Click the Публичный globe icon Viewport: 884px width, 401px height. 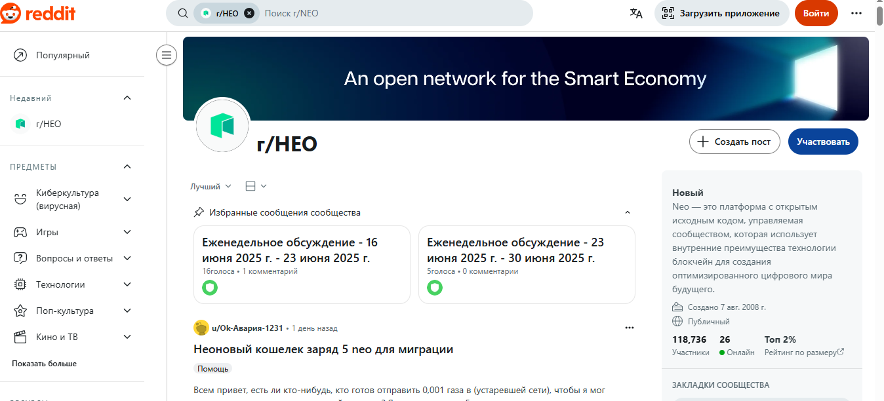(677, 321)
